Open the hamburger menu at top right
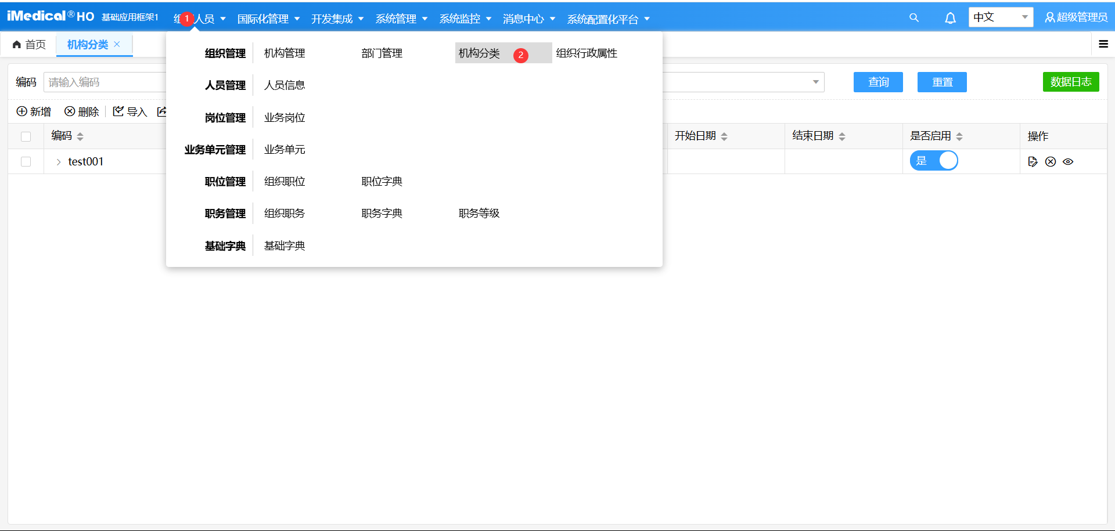Image resolution: width=1115 pixels, height=531 pixels. (x=1103, y=44)
